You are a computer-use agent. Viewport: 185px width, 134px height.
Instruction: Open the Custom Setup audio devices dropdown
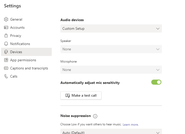coord(111,28)
